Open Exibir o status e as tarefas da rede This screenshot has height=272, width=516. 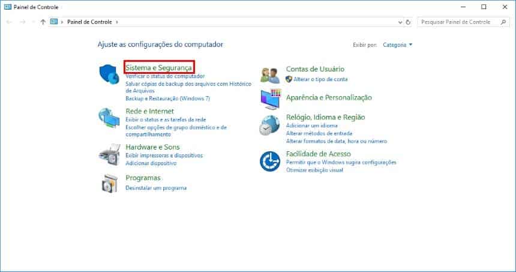(x=166, y=119)
